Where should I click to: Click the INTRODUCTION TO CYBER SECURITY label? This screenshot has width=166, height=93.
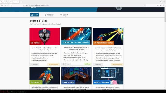[x=75, y=42]
